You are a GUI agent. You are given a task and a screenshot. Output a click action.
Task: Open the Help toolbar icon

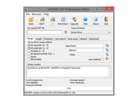tap(85, 21)
